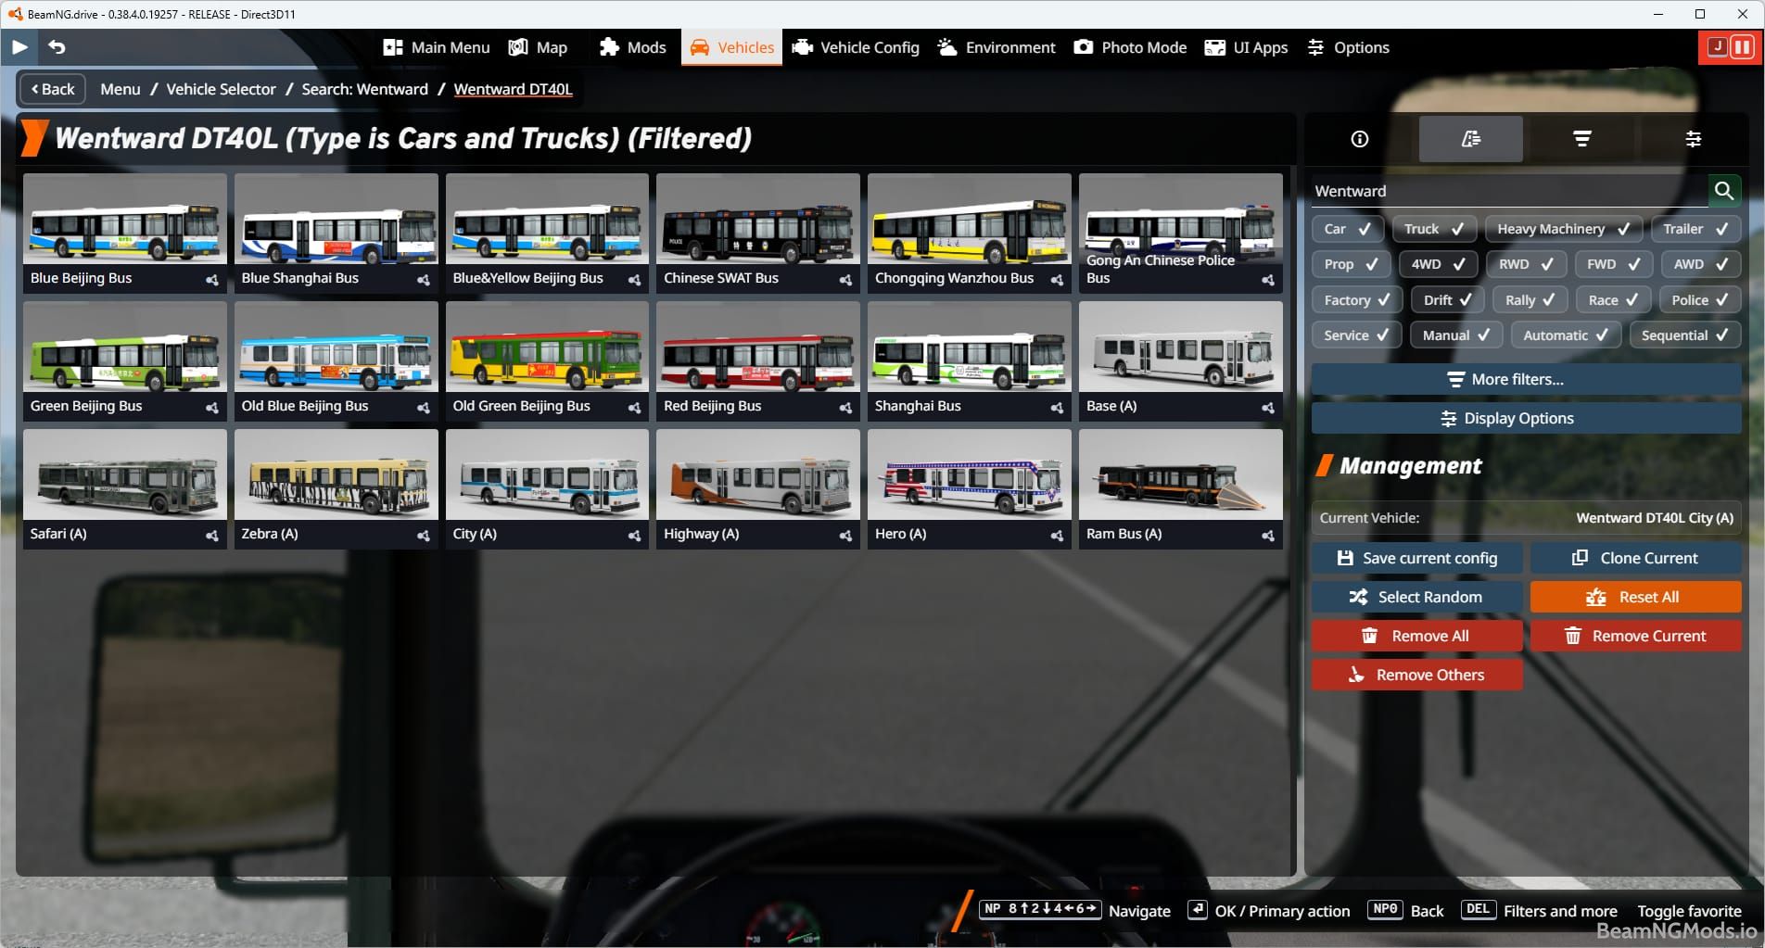This screenshot has height=948, width=1765.
Task: Select the configurations list tab icon
Action: [x=1469, y=139]
